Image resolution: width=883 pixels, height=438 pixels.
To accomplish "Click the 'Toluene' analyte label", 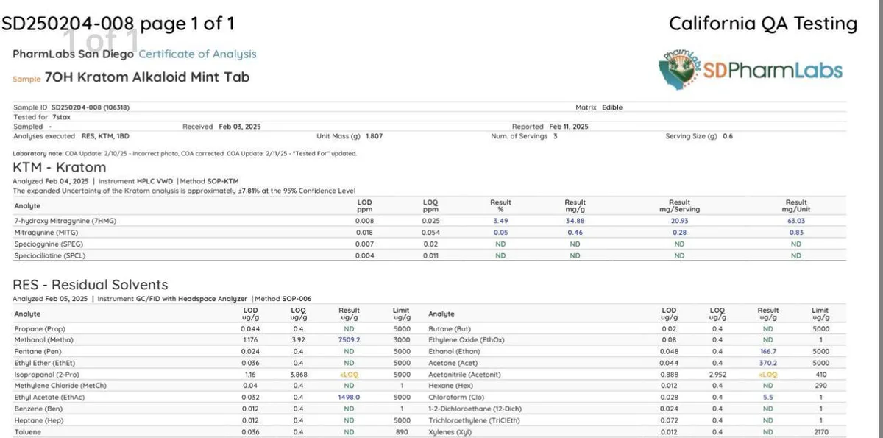I will coord(27,431).
